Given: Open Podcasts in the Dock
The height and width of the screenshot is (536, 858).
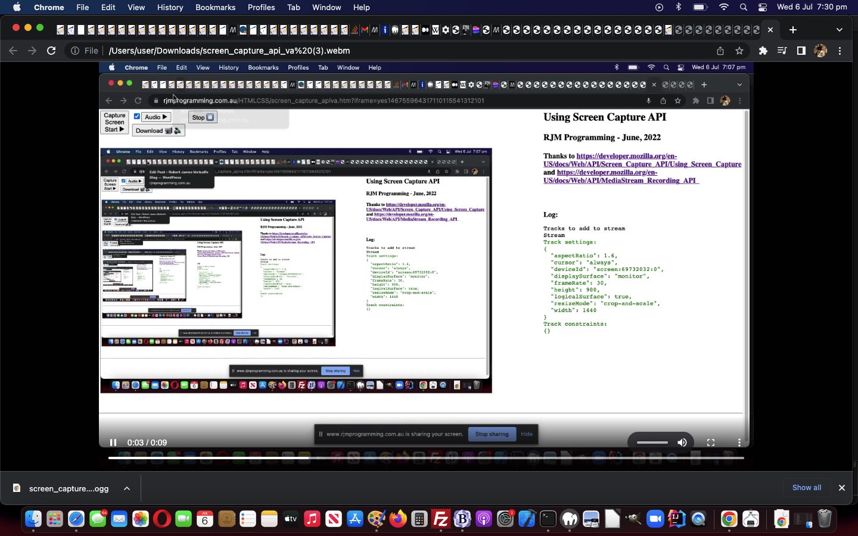Looking at the screenshot, I should (x=484, y=519).
